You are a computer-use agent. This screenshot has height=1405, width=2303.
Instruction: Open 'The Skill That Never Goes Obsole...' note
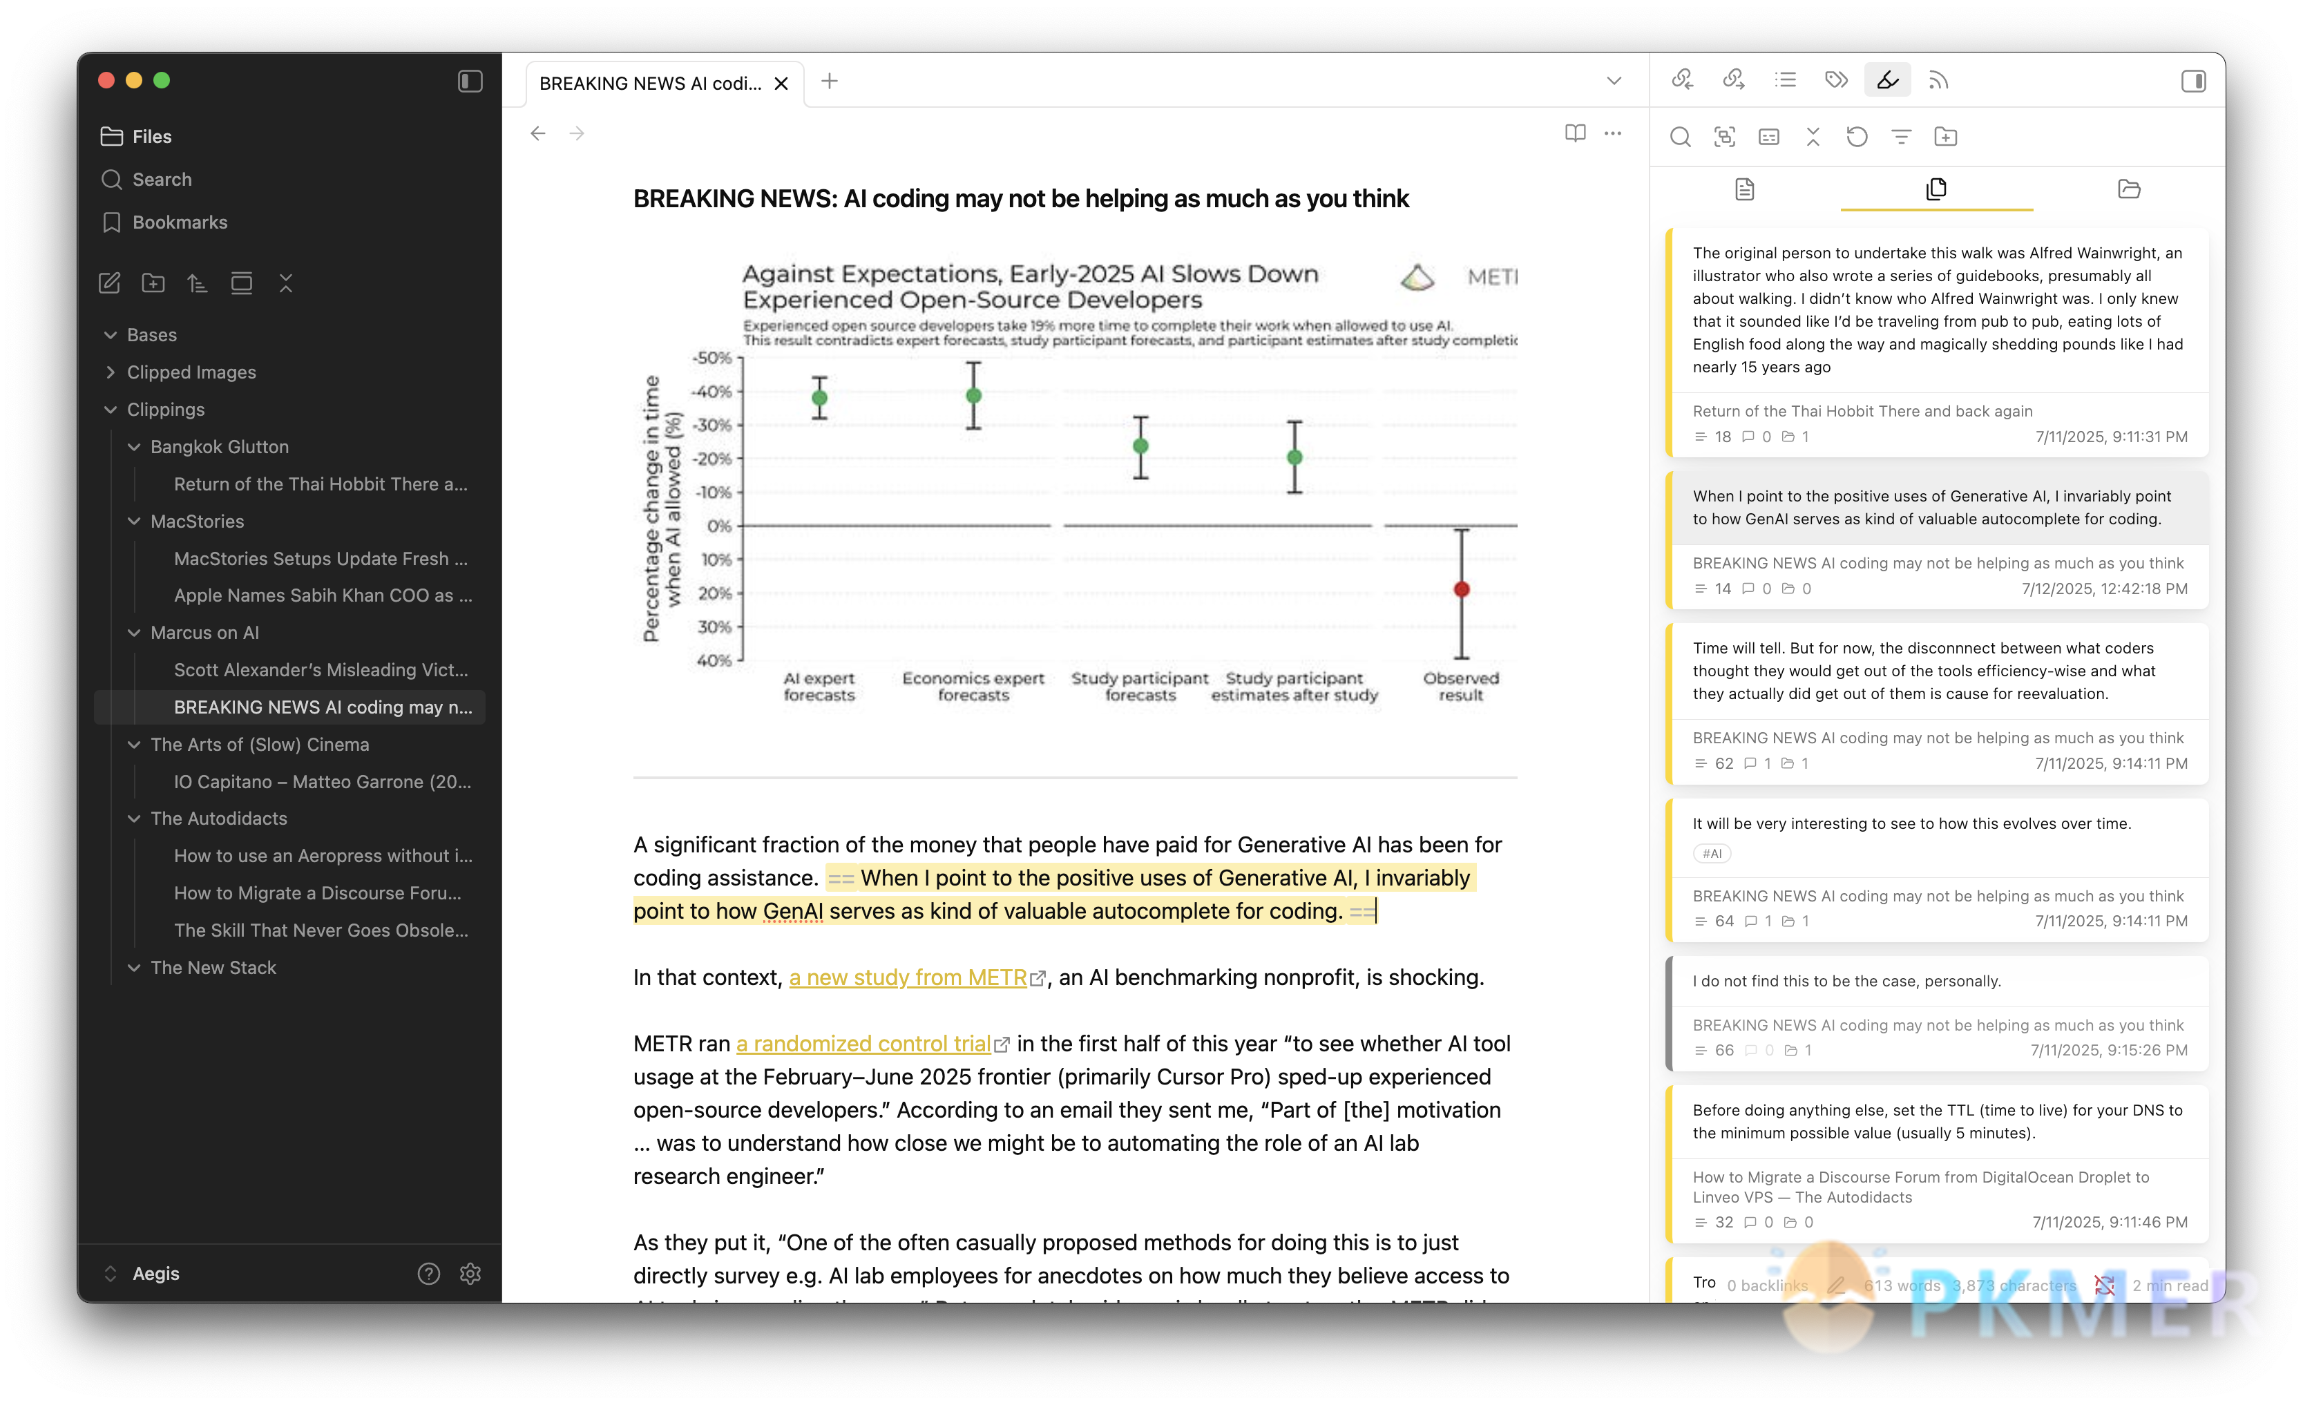pos(321,931)
